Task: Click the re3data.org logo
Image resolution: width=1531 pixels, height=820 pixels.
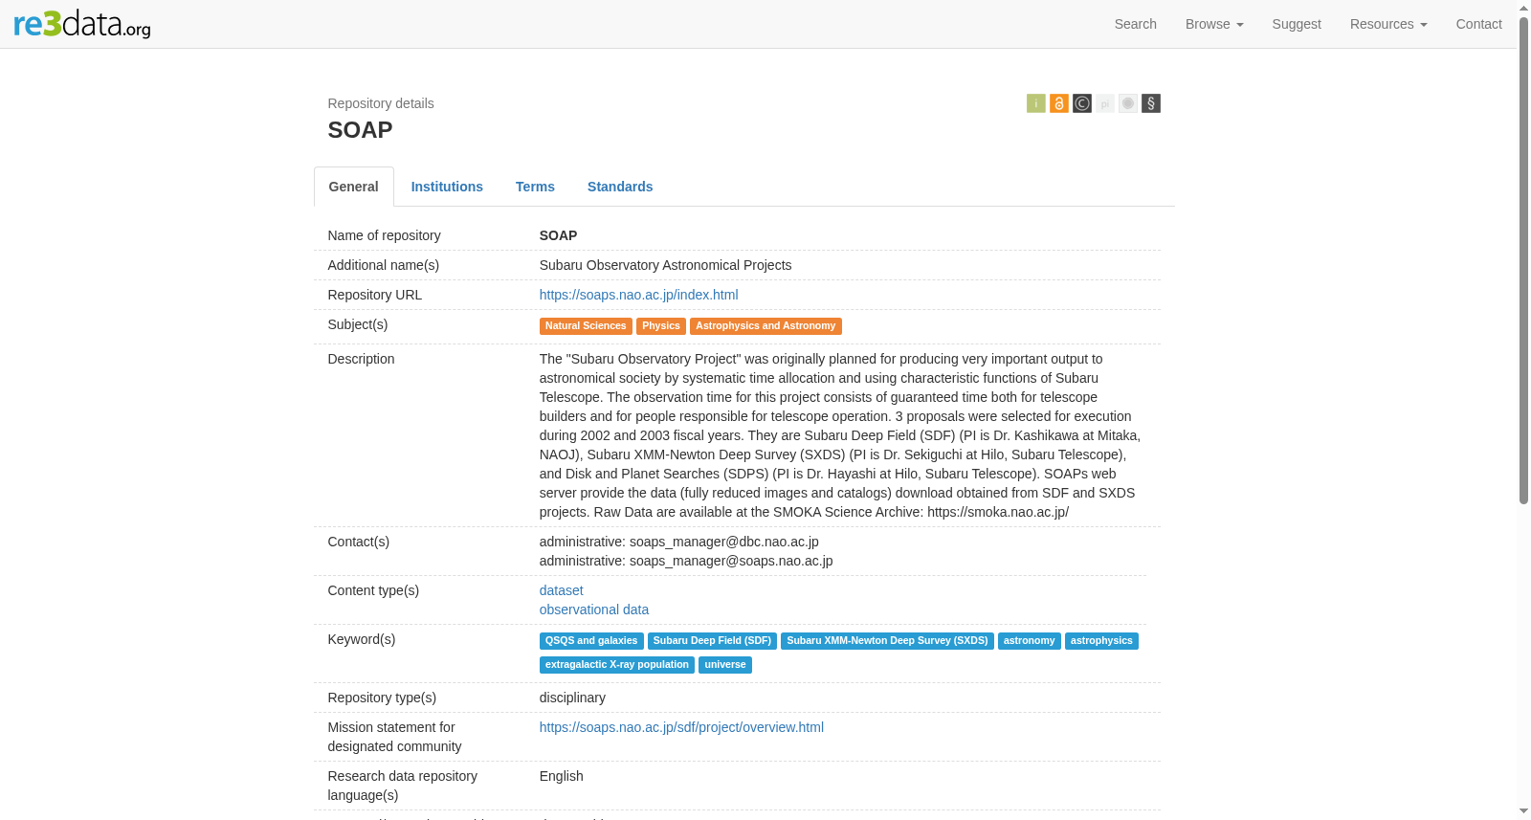Action: pyautogui.click(x=82, y=24)
